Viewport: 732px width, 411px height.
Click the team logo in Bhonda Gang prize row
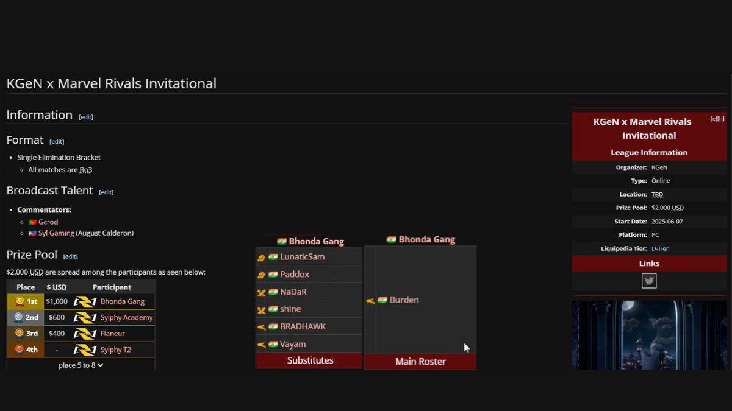pyautogui.click(x=85, y=301)
